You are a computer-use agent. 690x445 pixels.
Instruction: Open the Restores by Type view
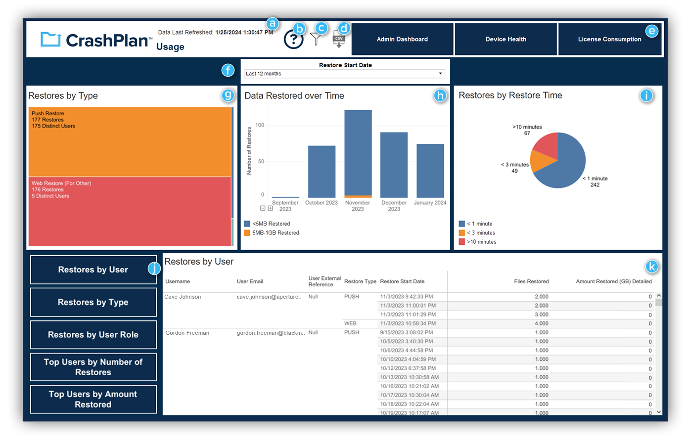click(x=93, y=302)
